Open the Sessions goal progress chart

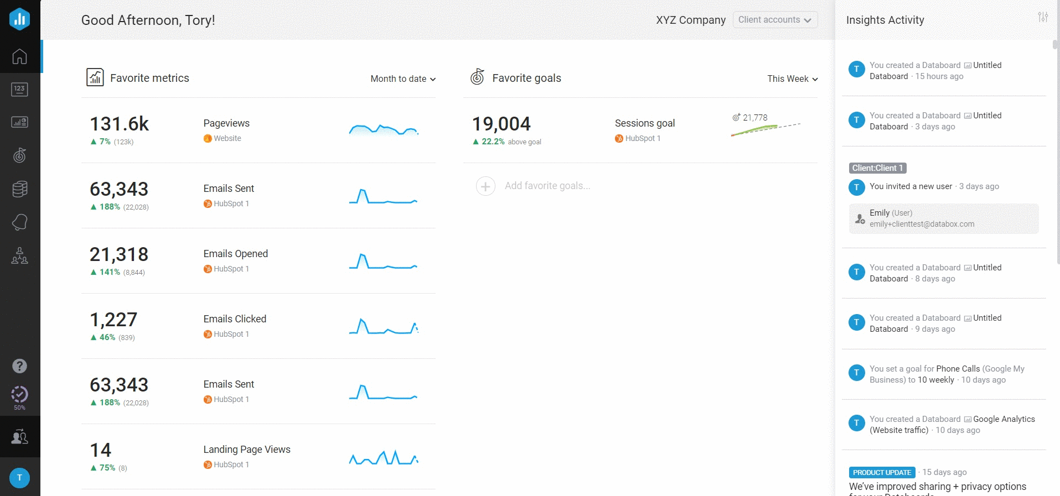click(766, 127)
